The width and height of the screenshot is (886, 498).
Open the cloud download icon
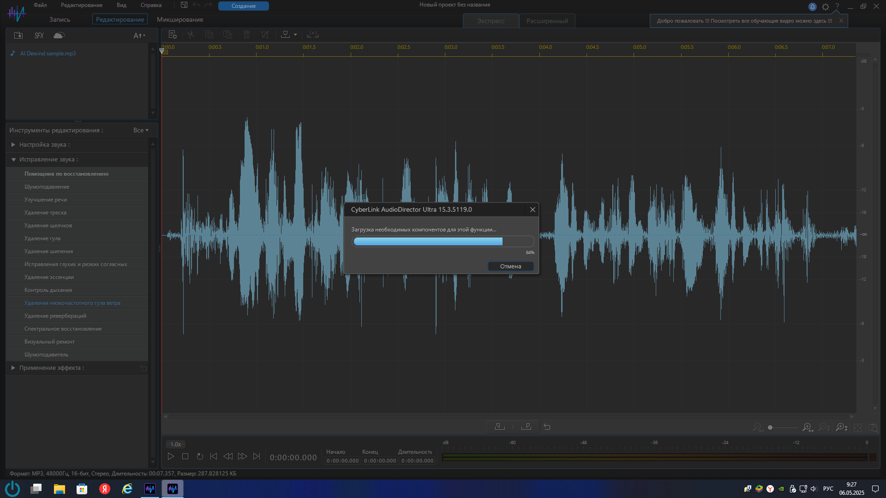(x=59, y=36)
